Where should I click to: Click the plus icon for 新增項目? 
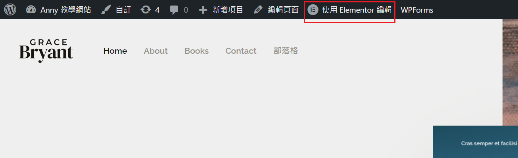(203, 9)
